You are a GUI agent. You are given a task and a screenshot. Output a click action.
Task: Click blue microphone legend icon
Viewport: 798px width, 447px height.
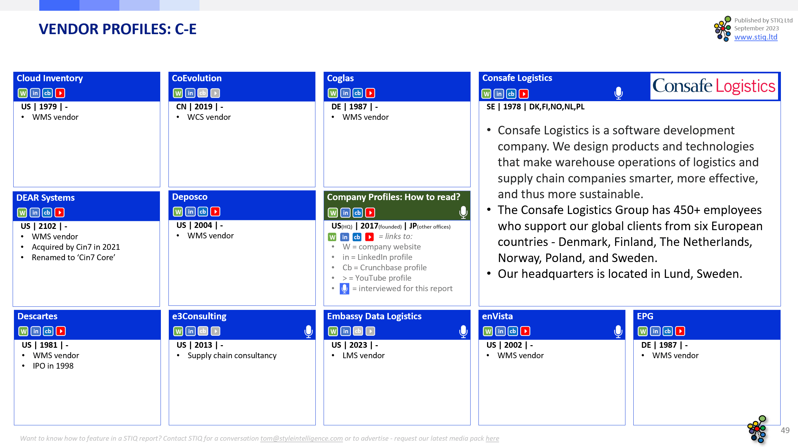tap(345, 289)
